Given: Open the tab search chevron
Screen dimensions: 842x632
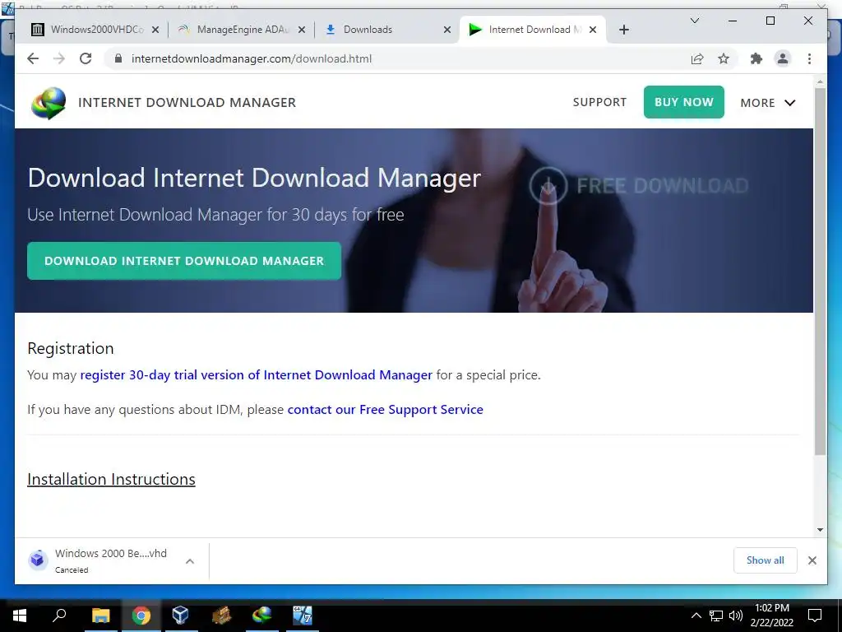Looking at the screenshot, I should [694, 21].
